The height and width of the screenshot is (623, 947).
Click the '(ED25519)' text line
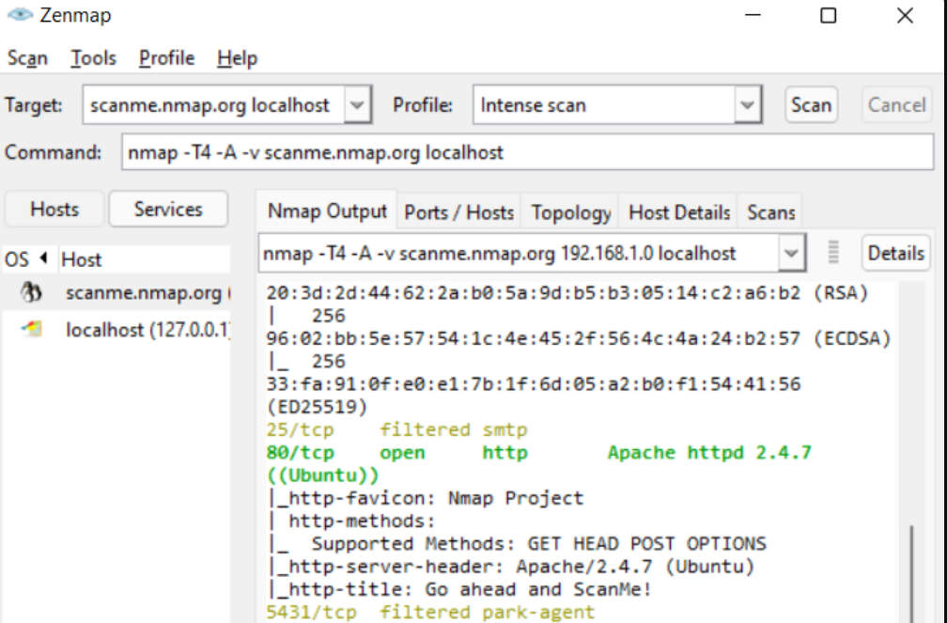[x=317, y=407]
